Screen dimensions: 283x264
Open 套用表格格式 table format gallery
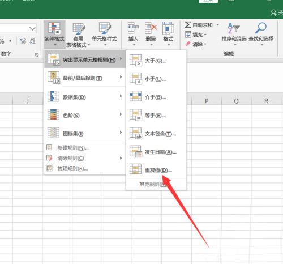[78, 35]
